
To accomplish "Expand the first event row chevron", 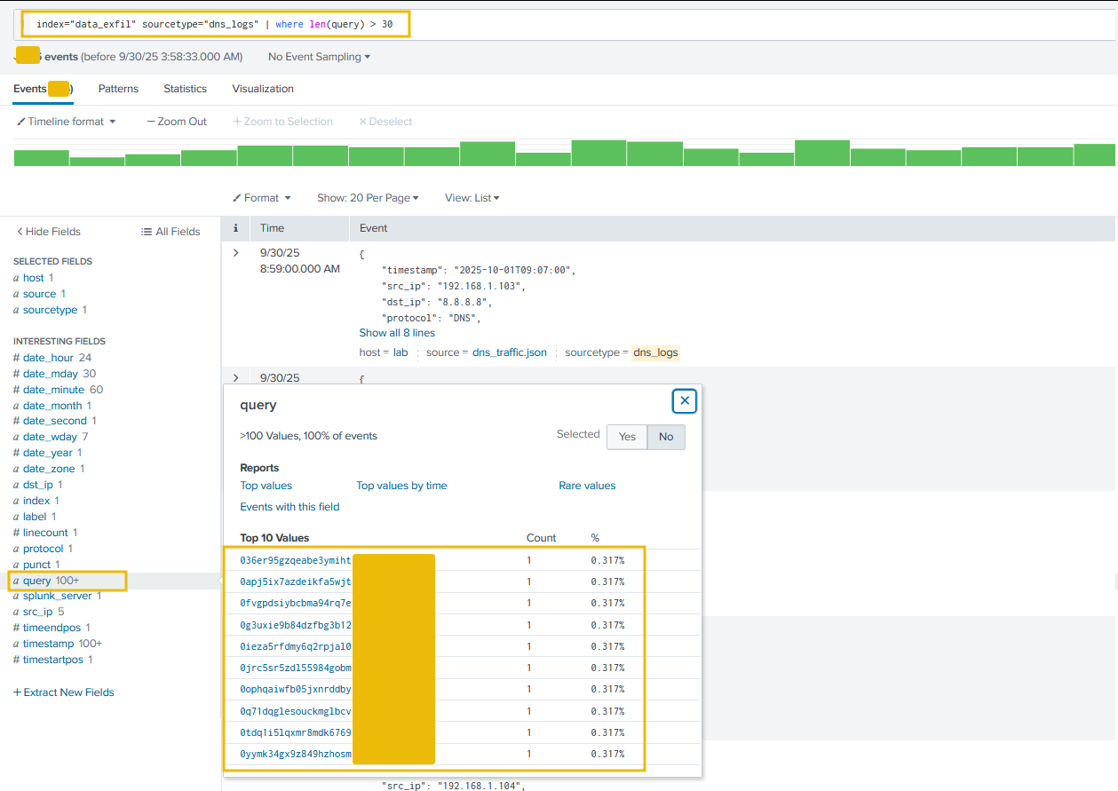I will click(235, 253).
